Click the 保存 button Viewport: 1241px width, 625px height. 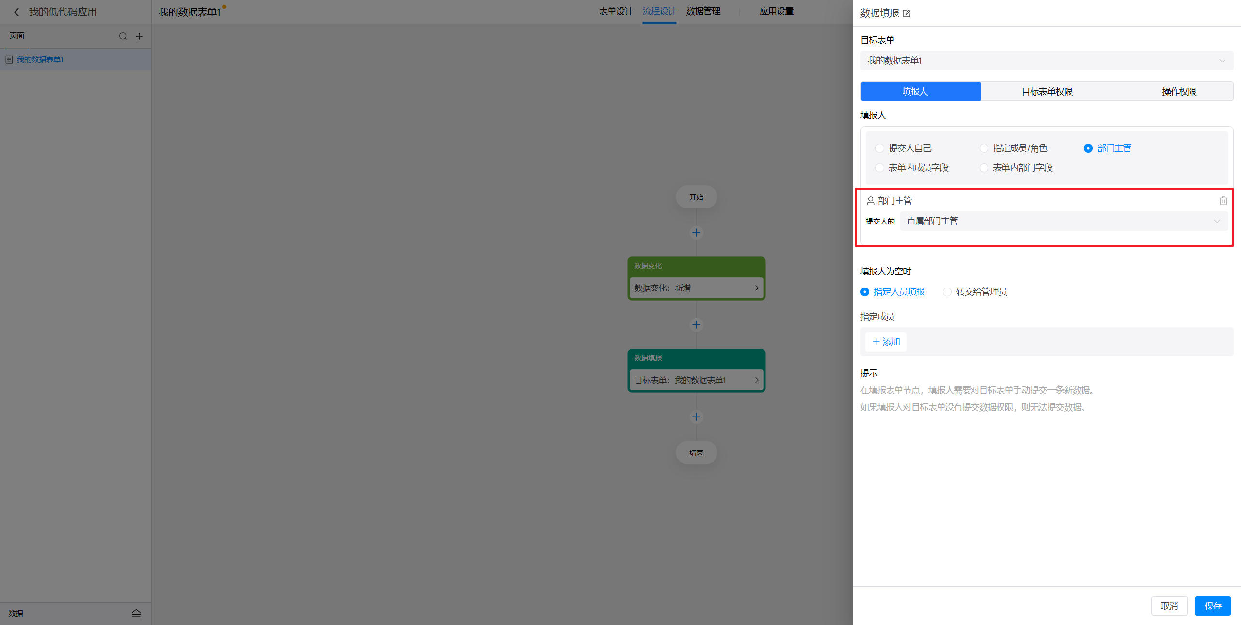(1212, 606)
